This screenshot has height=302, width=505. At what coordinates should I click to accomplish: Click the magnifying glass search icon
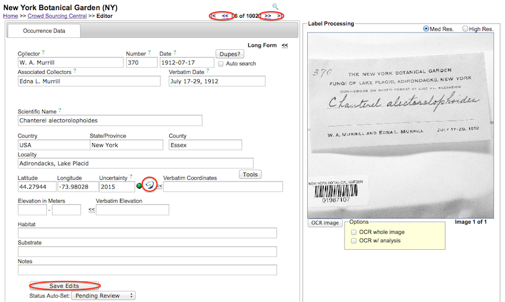tap(275, 7)
